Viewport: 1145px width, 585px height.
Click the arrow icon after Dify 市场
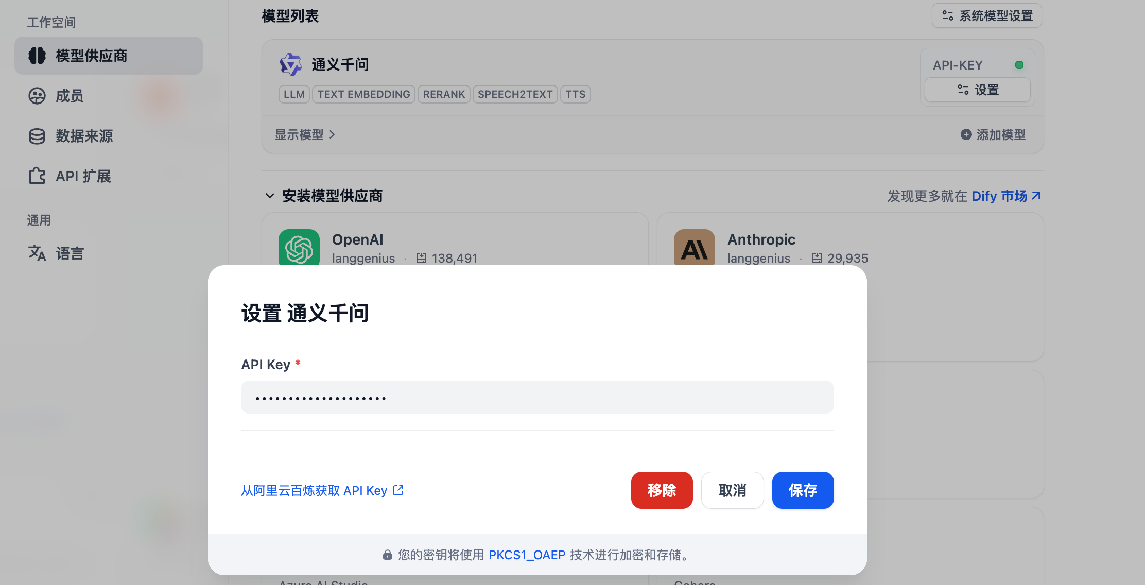tap(1036, 196)
